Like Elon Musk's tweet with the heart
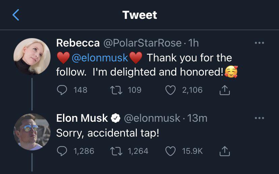 click(171, 151)
